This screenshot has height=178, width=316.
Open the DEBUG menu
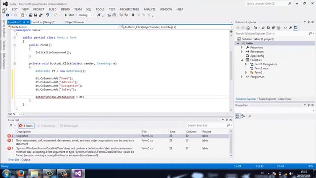(65, 9)
